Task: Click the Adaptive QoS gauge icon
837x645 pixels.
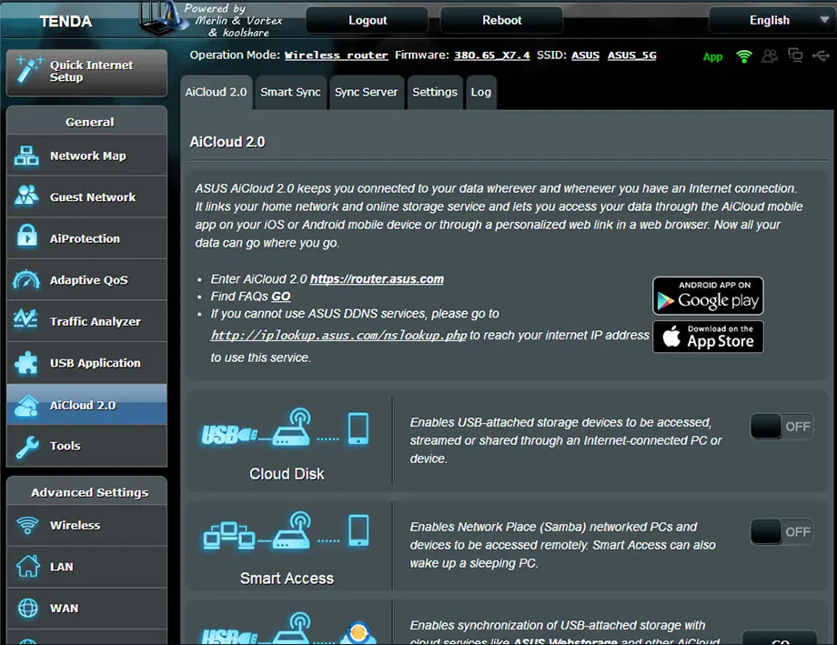Action: [26, 279]
